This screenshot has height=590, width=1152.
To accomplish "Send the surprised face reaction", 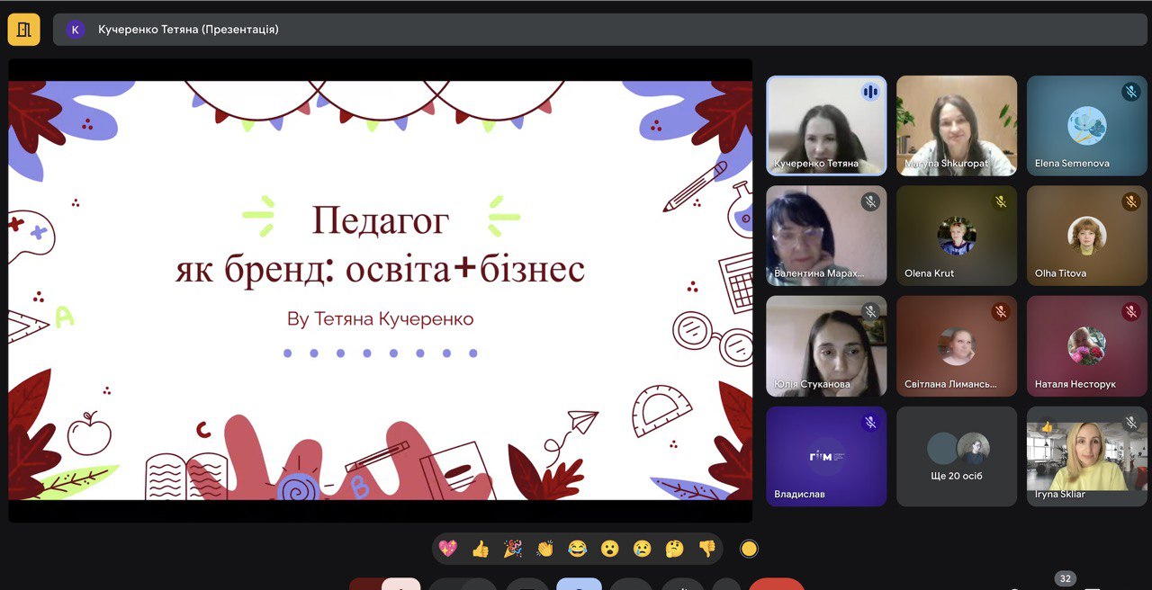I will coord(609,548).
